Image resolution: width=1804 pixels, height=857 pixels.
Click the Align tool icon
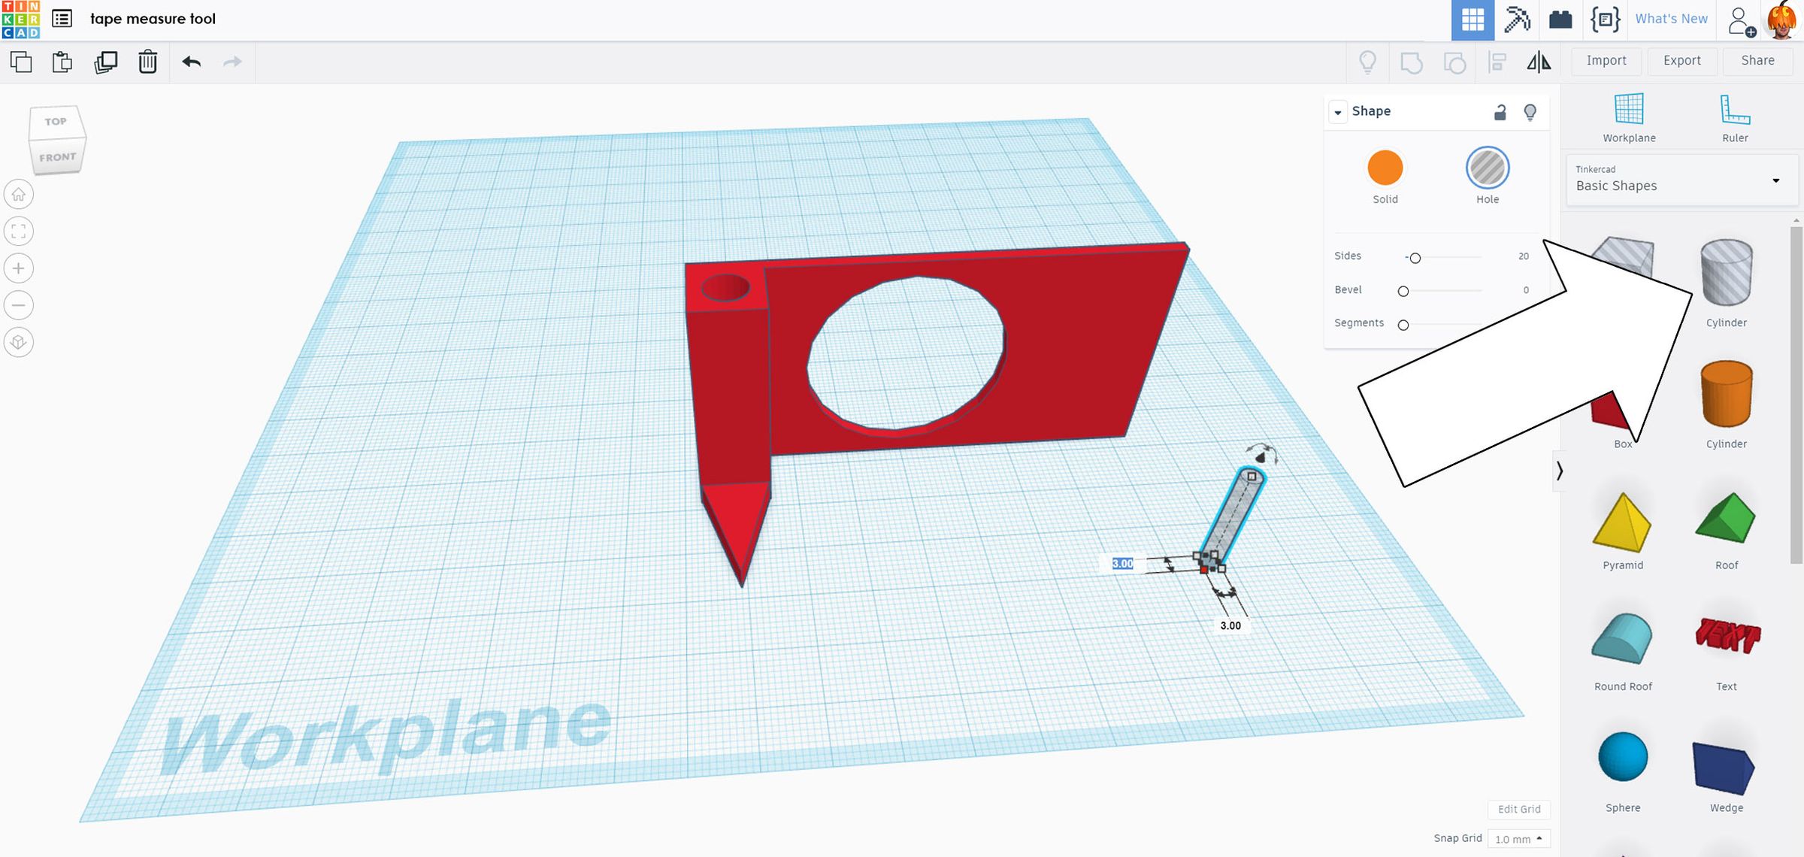[1497, 62]
